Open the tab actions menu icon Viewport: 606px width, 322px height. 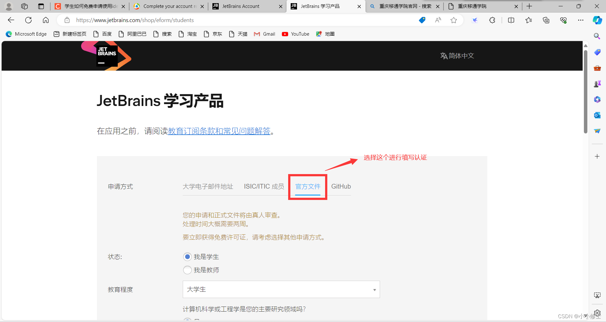pos(41,6)
